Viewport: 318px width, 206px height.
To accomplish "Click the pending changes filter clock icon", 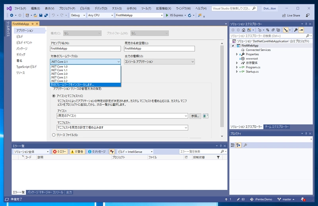I will tap(260, 30).
